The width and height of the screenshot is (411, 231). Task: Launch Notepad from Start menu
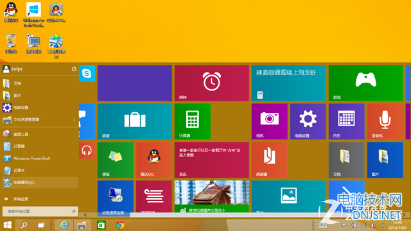coord(40,171)
